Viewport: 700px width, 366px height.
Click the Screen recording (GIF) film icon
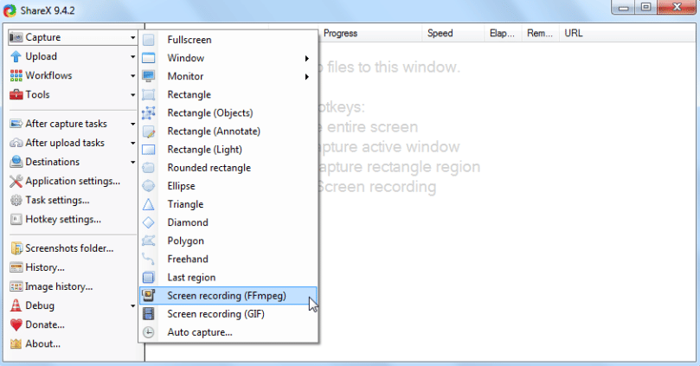pos(149,314)
